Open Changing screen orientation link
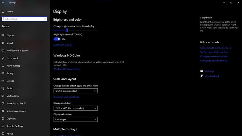The width and height of the screenshot is (242, 136). click(214, 56)
